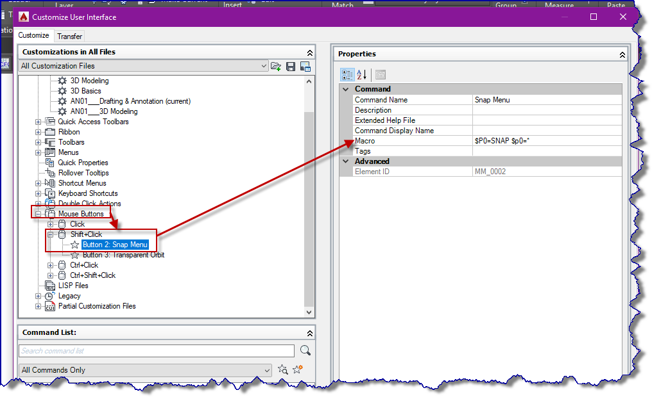Expand the Keyboard Shortcuts node
The height and width of the screenshot is (397, 652).
[x=39, y=194]
